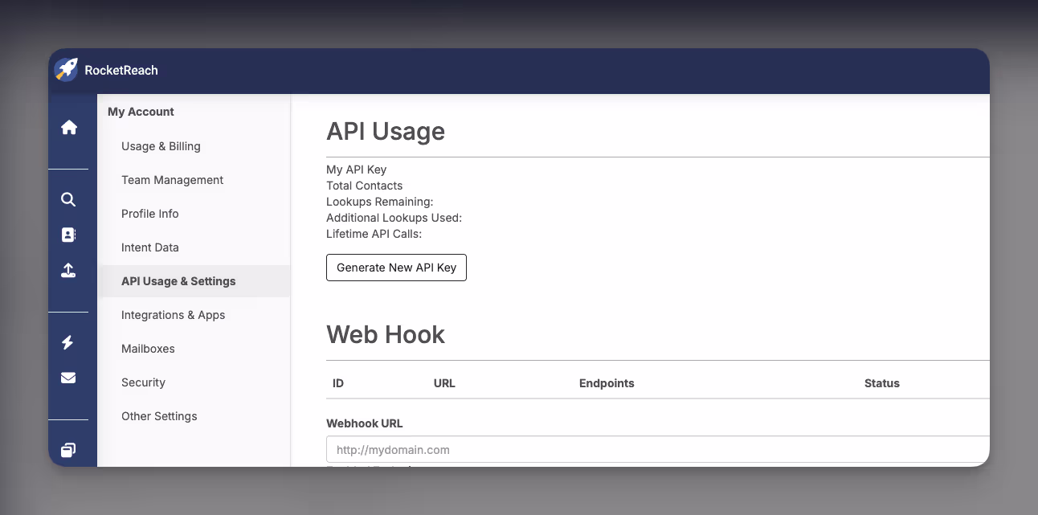1038x515 pixels.
Task: Open the Search magnifier icon in sidebar
Action: click(68, 199)
